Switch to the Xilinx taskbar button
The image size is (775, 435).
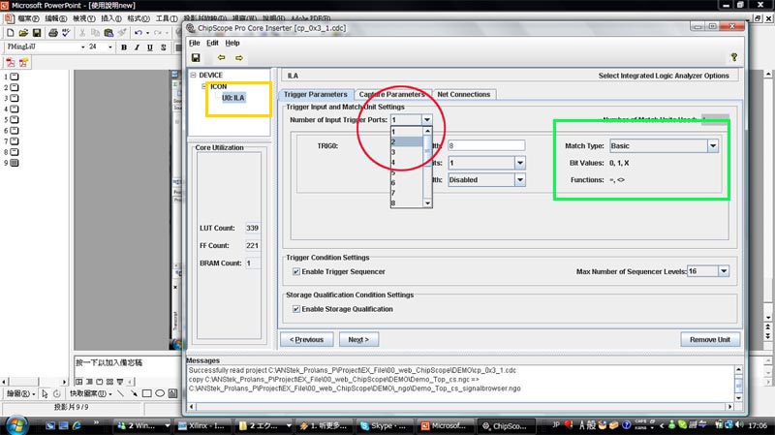point(201,425)
